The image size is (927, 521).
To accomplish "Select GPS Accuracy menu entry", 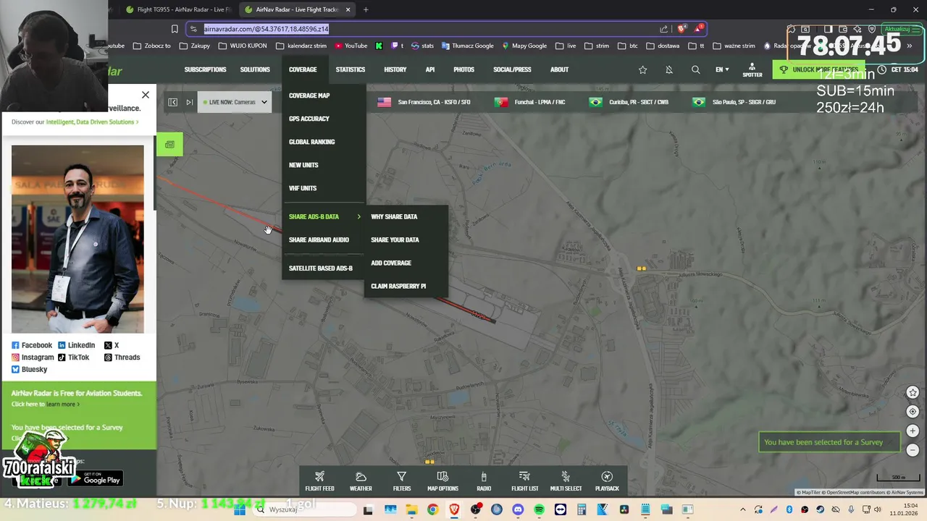I will (x=309, y=119).
